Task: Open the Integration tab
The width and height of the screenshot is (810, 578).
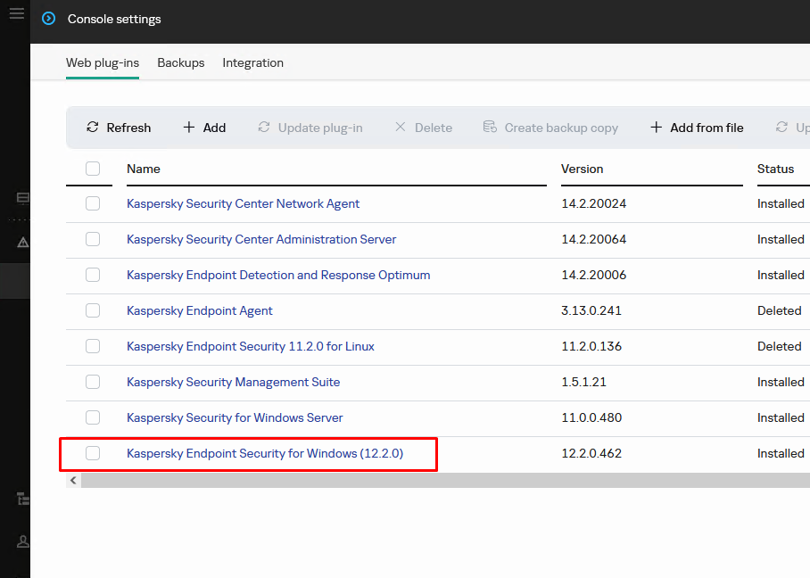Action: [x=252, y=63]
